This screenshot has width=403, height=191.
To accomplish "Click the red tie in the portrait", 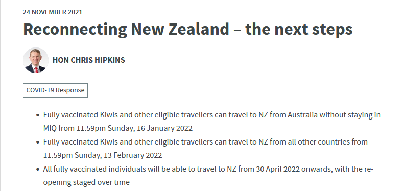I will coord(36,70).
